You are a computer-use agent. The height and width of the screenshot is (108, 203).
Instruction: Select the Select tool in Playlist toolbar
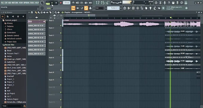coord(53,13)
